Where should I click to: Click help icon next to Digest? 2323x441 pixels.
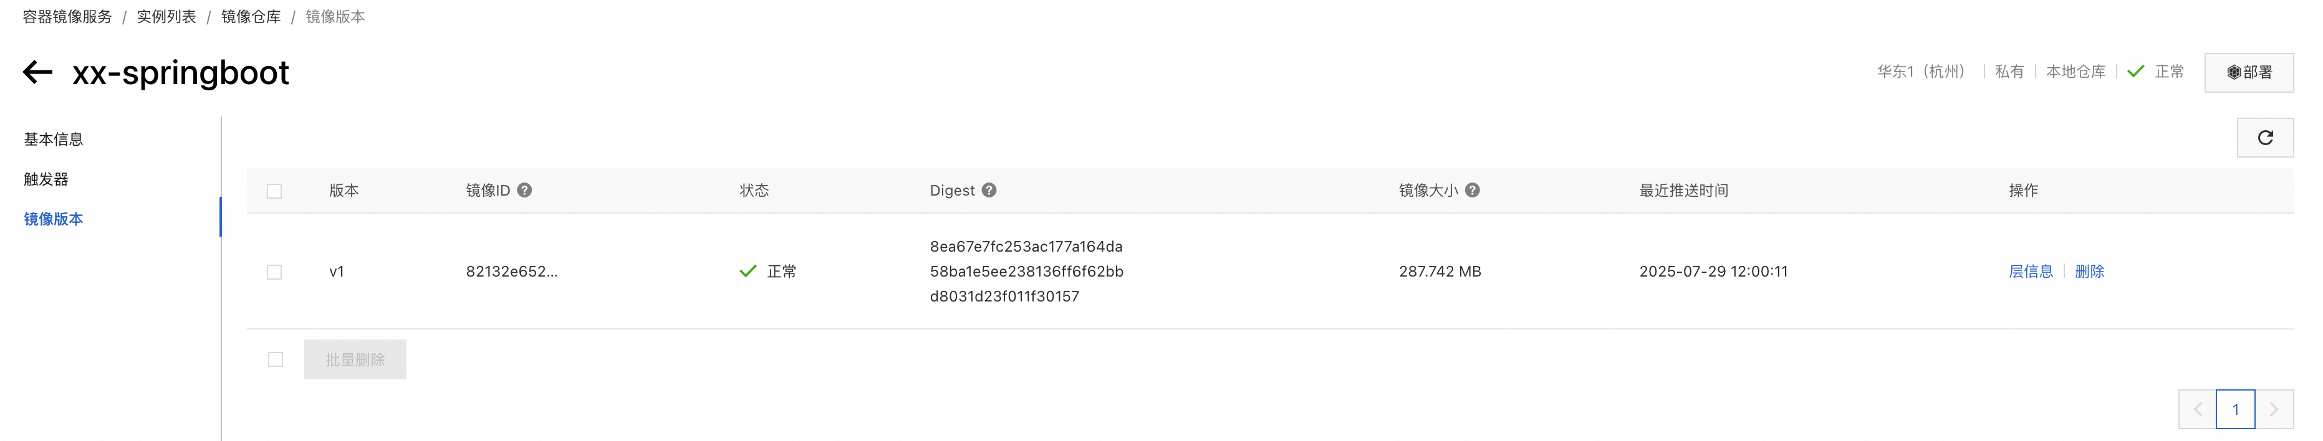pos(989,190)
